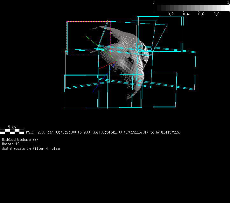Click the "3x3_3 mosaic in filter 4" caption

tap(31, 149)
